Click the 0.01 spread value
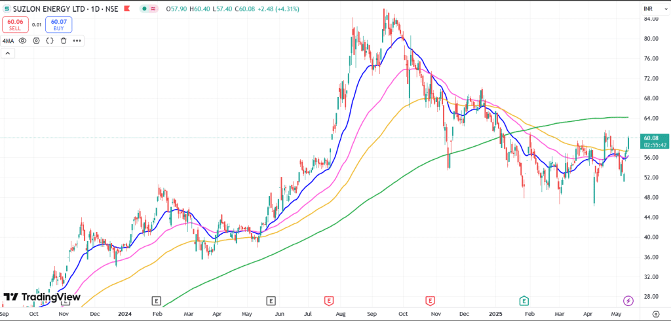Viewport: 671px width, 321px height. 37,24
